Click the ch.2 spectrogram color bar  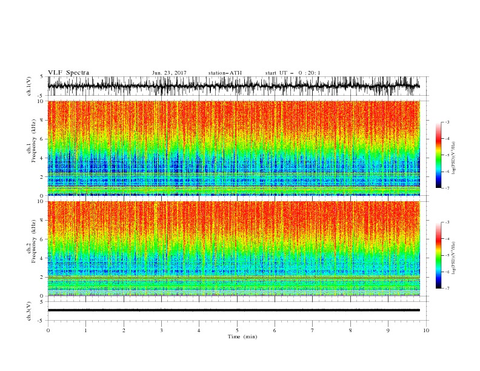pyautogui.click(x=438, y=255)
